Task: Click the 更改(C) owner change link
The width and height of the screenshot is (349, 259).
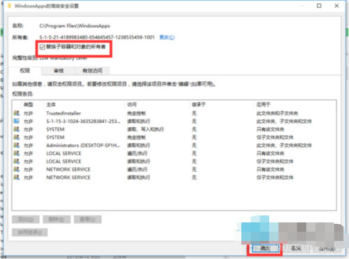Action: (x=167, y=38)
